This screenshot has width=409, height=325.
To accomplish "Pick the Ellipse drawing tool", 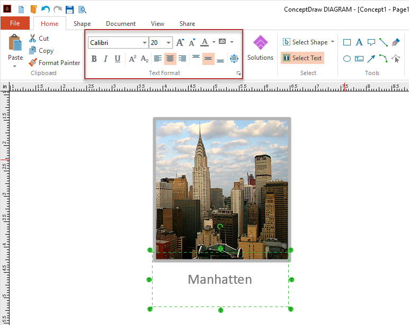I will [x=347, y=59].
